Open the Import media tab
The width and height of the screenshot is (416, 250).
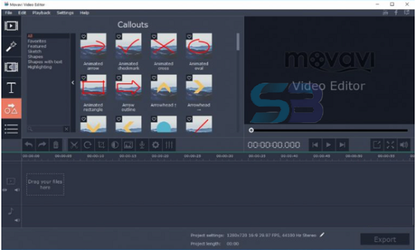tap(11, 26)
